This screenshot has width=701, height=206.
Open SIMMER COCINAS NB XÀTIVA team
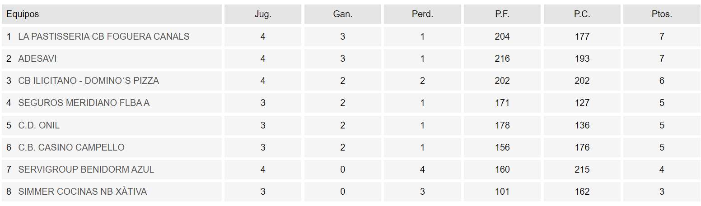83,192
